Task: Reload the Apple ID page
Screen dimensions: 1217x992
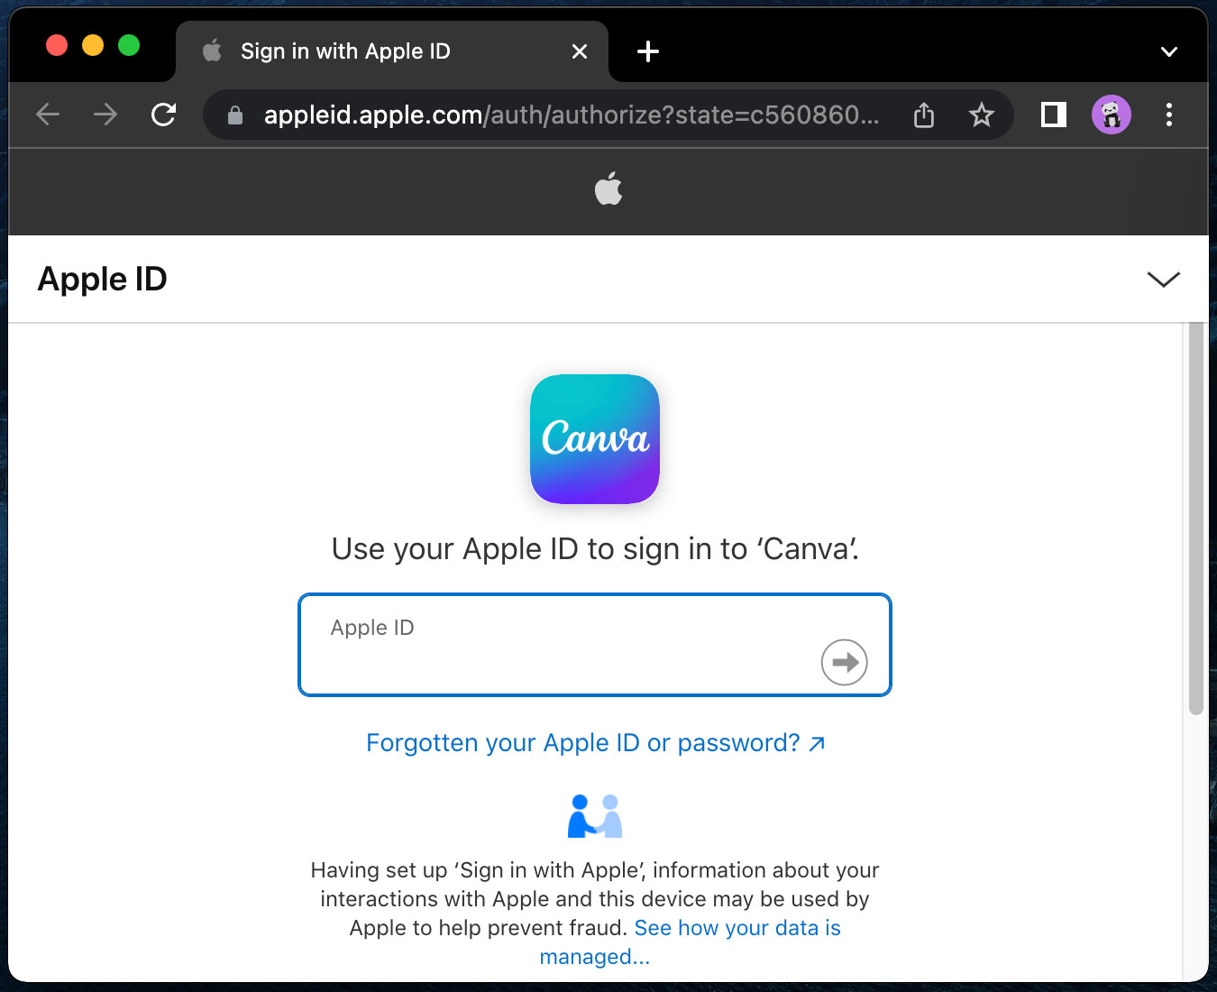Action: 163,115
